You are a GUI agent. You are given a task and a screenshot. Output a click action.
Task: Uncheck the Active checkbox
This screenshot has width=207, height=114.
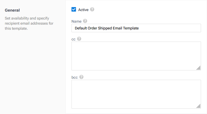click(x=74, y=10)
